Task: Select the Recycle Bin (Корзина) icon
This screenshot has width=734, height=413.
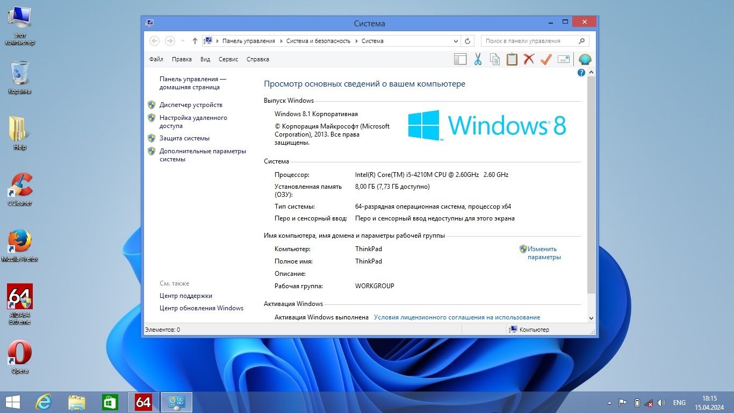Action: coord(20,77)
